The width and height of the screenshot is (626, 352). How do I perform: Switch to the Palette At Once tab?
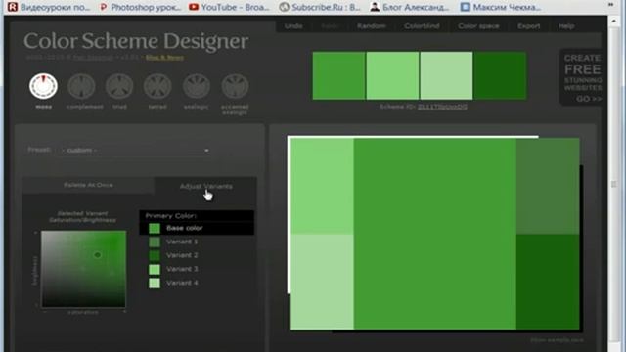tap(88, 185)
